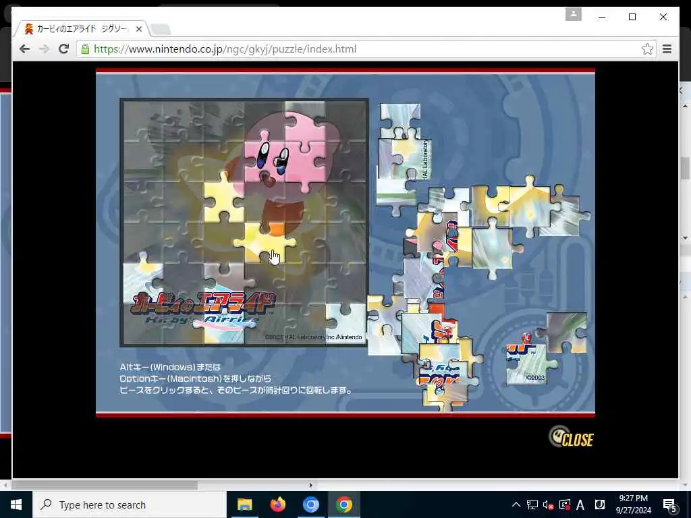Click the address bar URL field
The width and height of the screenshot is (691, 518).
coord(366,49)
